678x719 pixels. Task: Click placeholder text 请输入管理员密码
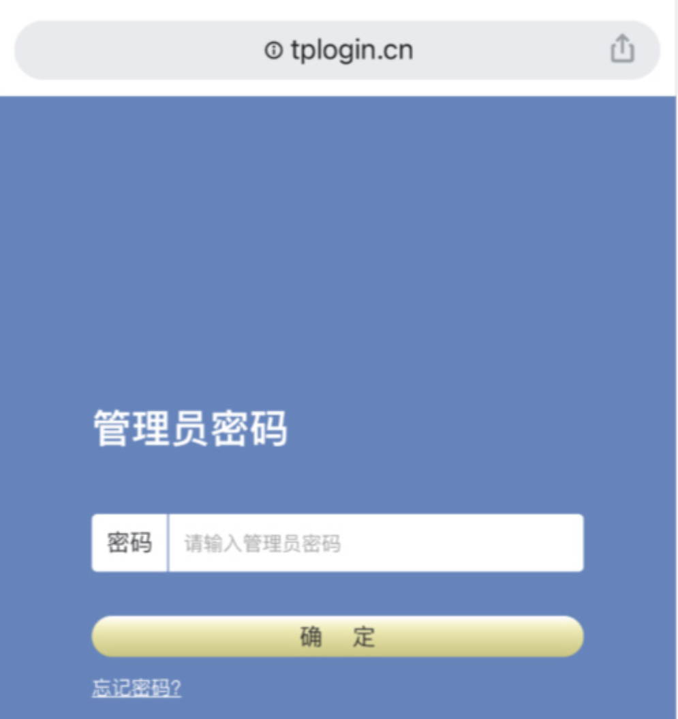click(x=262, y=543)
